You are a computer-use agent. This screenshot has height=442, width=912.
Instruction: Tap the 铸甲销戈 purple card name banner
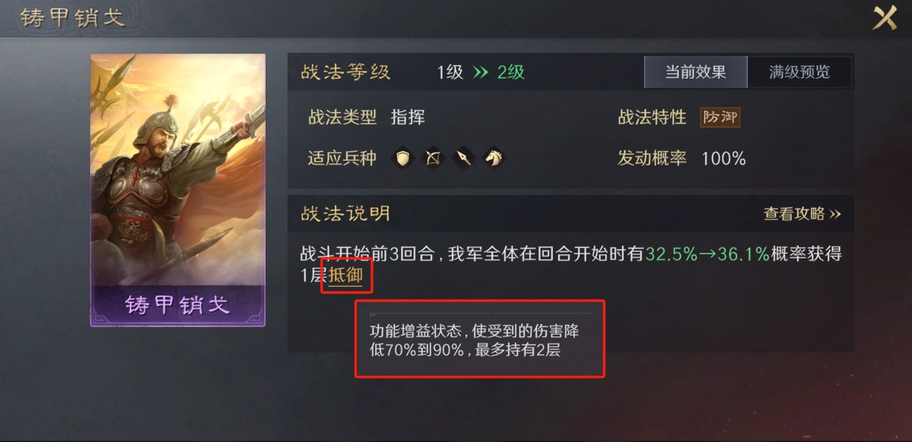(177, 306)
